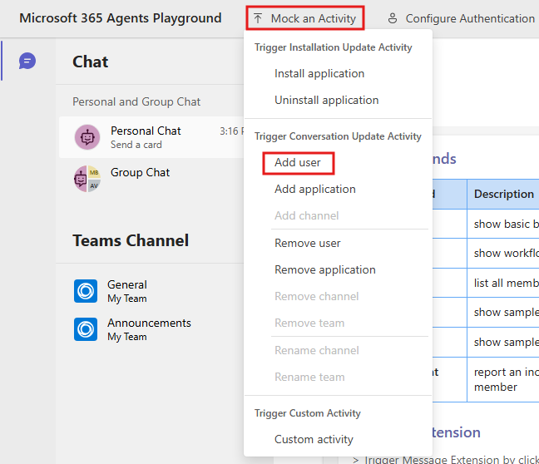The height and width of the screenshot is (464, 539).
Task: Open the Personal Chat conversation
Action: [151, 137]
